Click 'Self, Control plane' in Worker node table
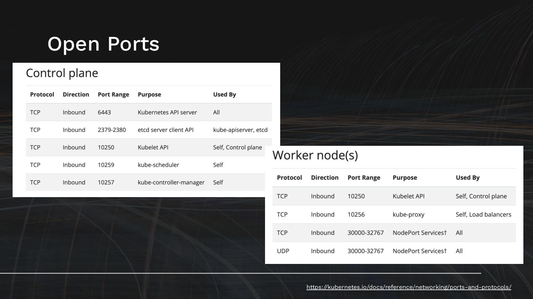Image resolution: width=533 pixels, height=299 pixels. coord(481,196)
